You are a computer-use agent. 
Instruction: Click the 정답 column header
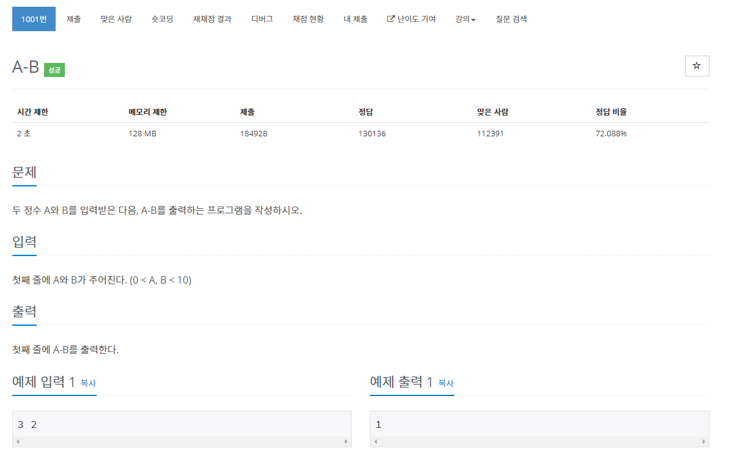tap(366, 112)
